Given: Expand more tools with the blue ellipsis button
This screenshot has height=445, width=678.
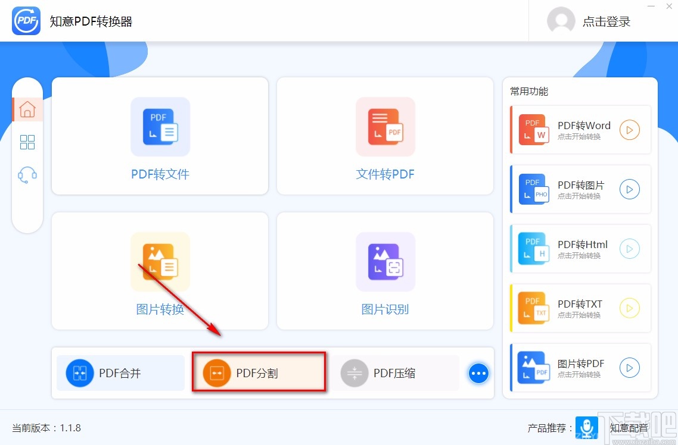Looking at the screenshot, I should coord(478,373).
